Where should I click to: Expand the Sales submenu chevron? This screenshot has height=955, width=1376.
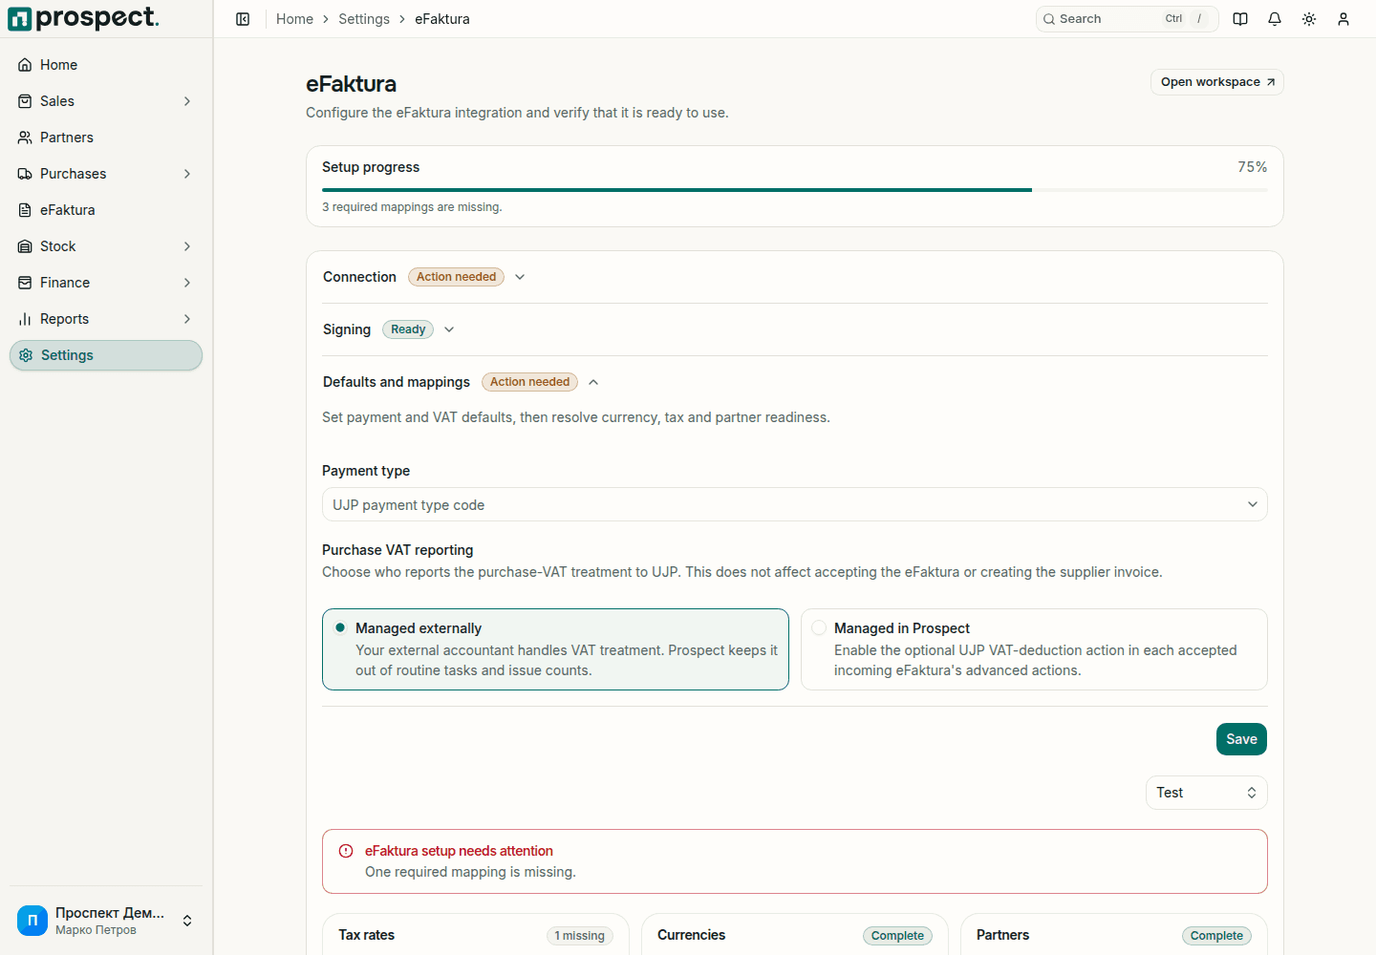tap(187, 101)
